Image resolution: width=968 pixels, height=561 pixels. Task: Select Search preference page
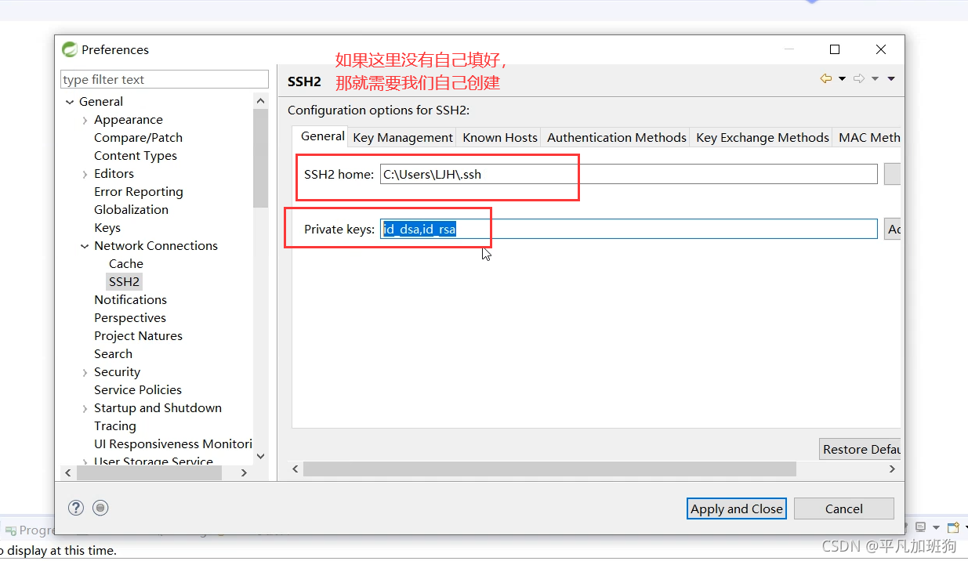113,354
